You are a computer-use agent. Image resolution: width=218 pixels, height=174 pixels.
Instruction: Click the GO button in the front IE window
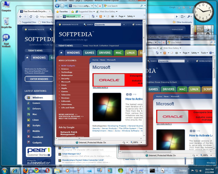point(124,24)
